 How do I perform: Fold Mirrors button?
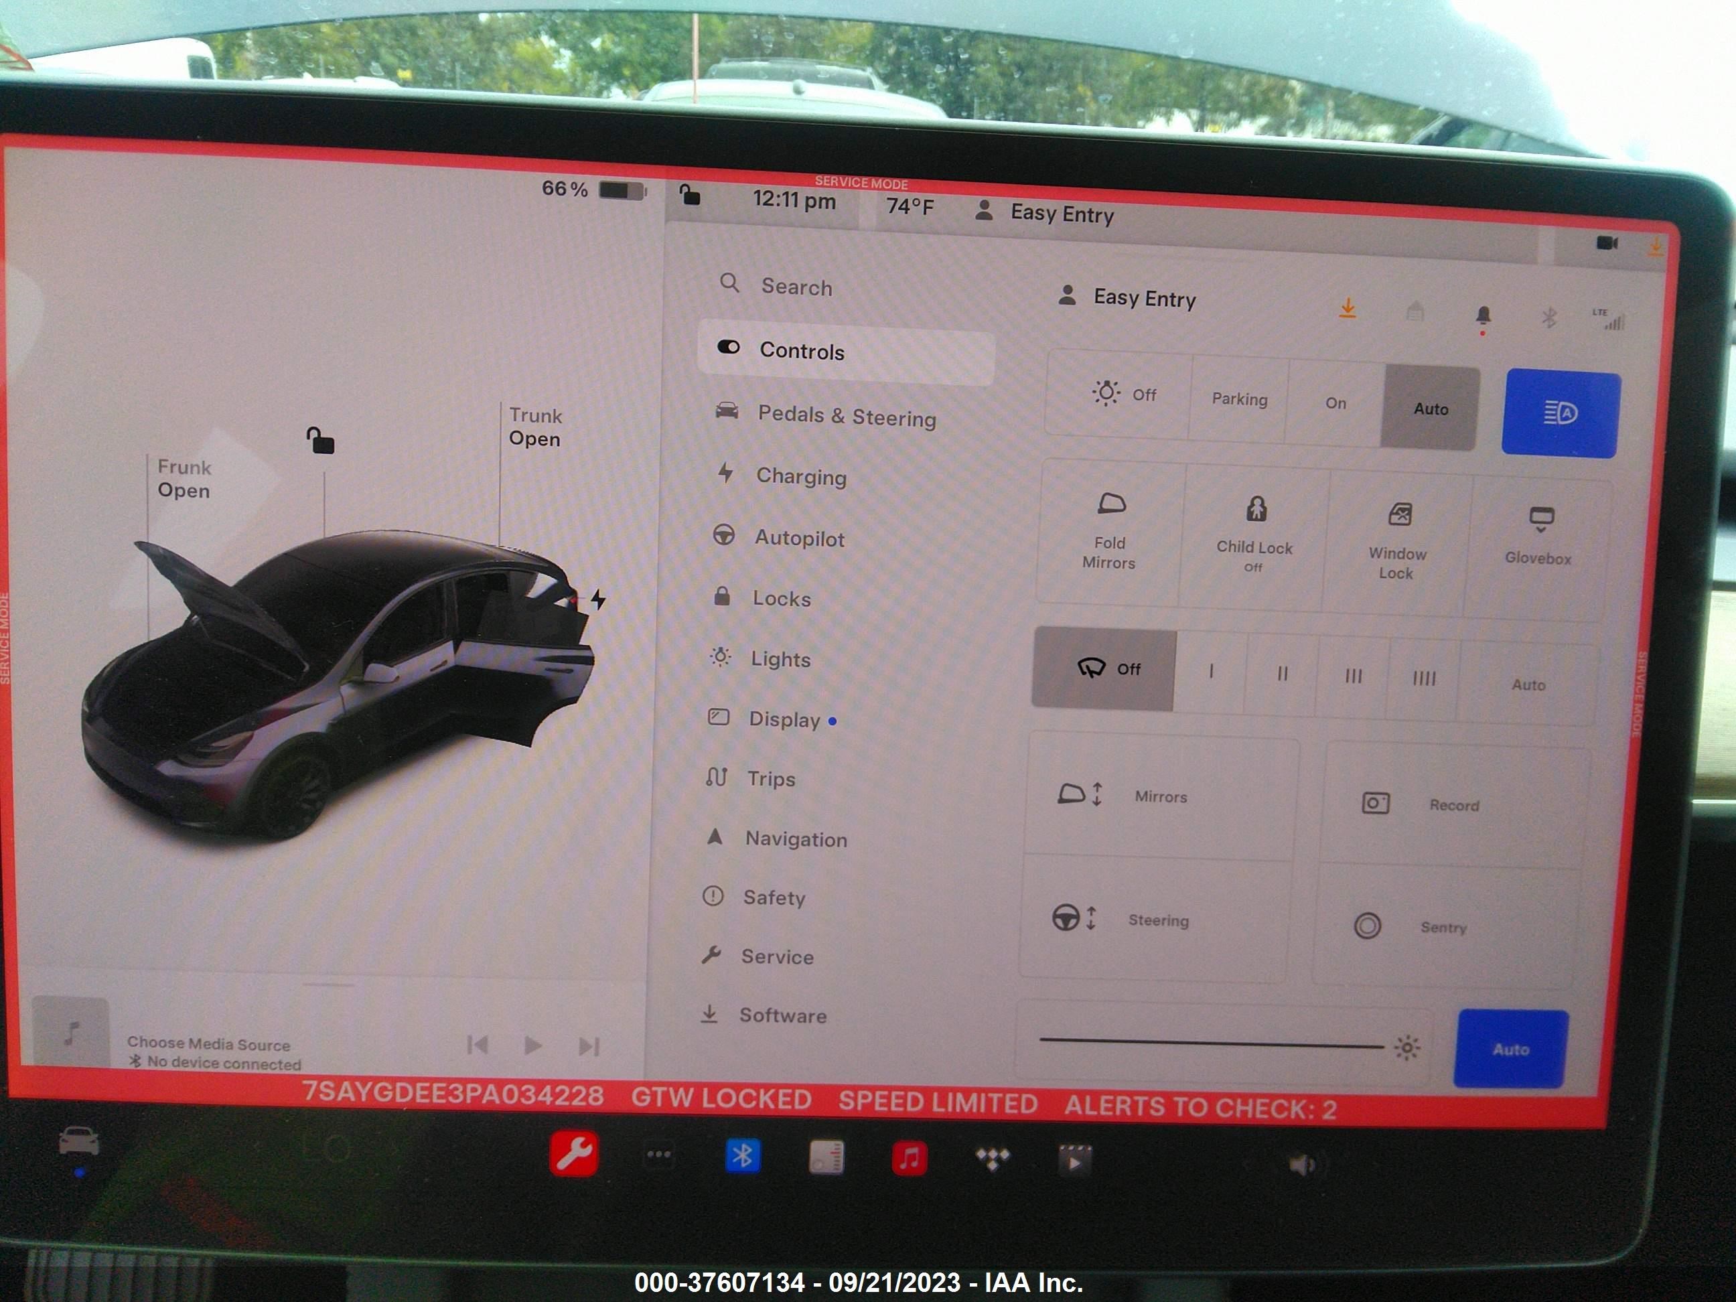tap(1110, 532)
